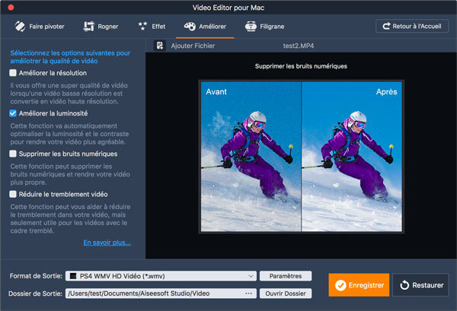Viewport: 457px width, 311px height.
Task: Open the En savoir plus link
Action: point(107,243)
